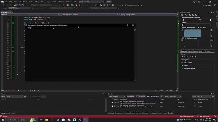This screenshot has width=218, height=122.
Task: Open the notification center icon in the tray
Action: coord(215,120)
